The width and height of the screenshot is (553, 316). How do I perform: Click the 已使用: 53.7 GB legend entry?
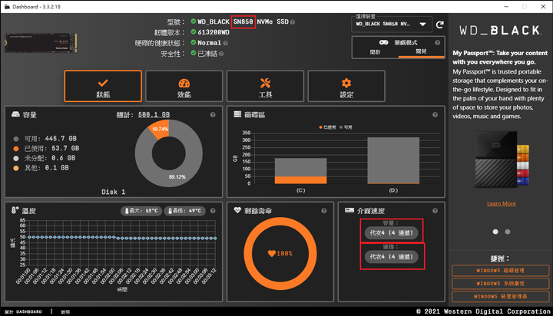click(46, 148)
